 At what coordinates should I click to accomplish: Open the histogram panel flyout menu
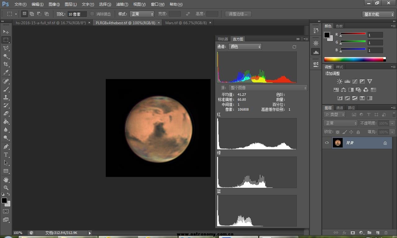click(x=306, y=39)
